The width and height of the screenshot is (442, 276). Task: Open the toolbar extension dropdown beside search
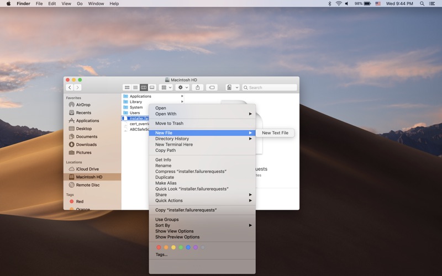coord(233,88)
